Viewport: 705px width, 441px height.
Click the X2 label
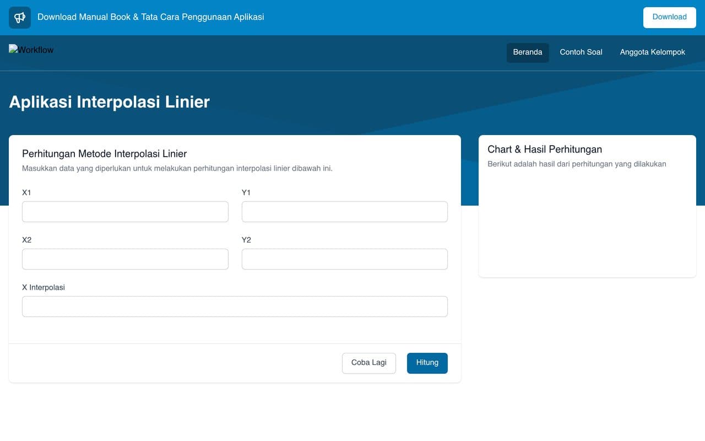click(27, 240)
